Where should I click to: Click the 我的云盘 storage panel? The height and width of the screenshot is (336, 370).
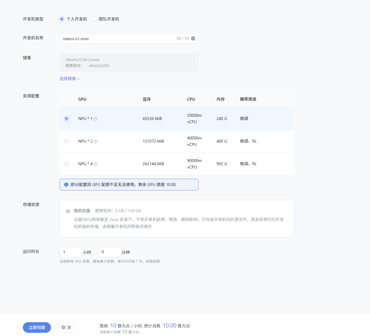[x=176, y=219]
